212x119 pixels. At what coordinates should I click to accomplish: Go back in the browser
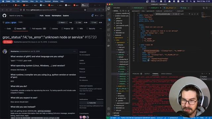click(3, 10)
